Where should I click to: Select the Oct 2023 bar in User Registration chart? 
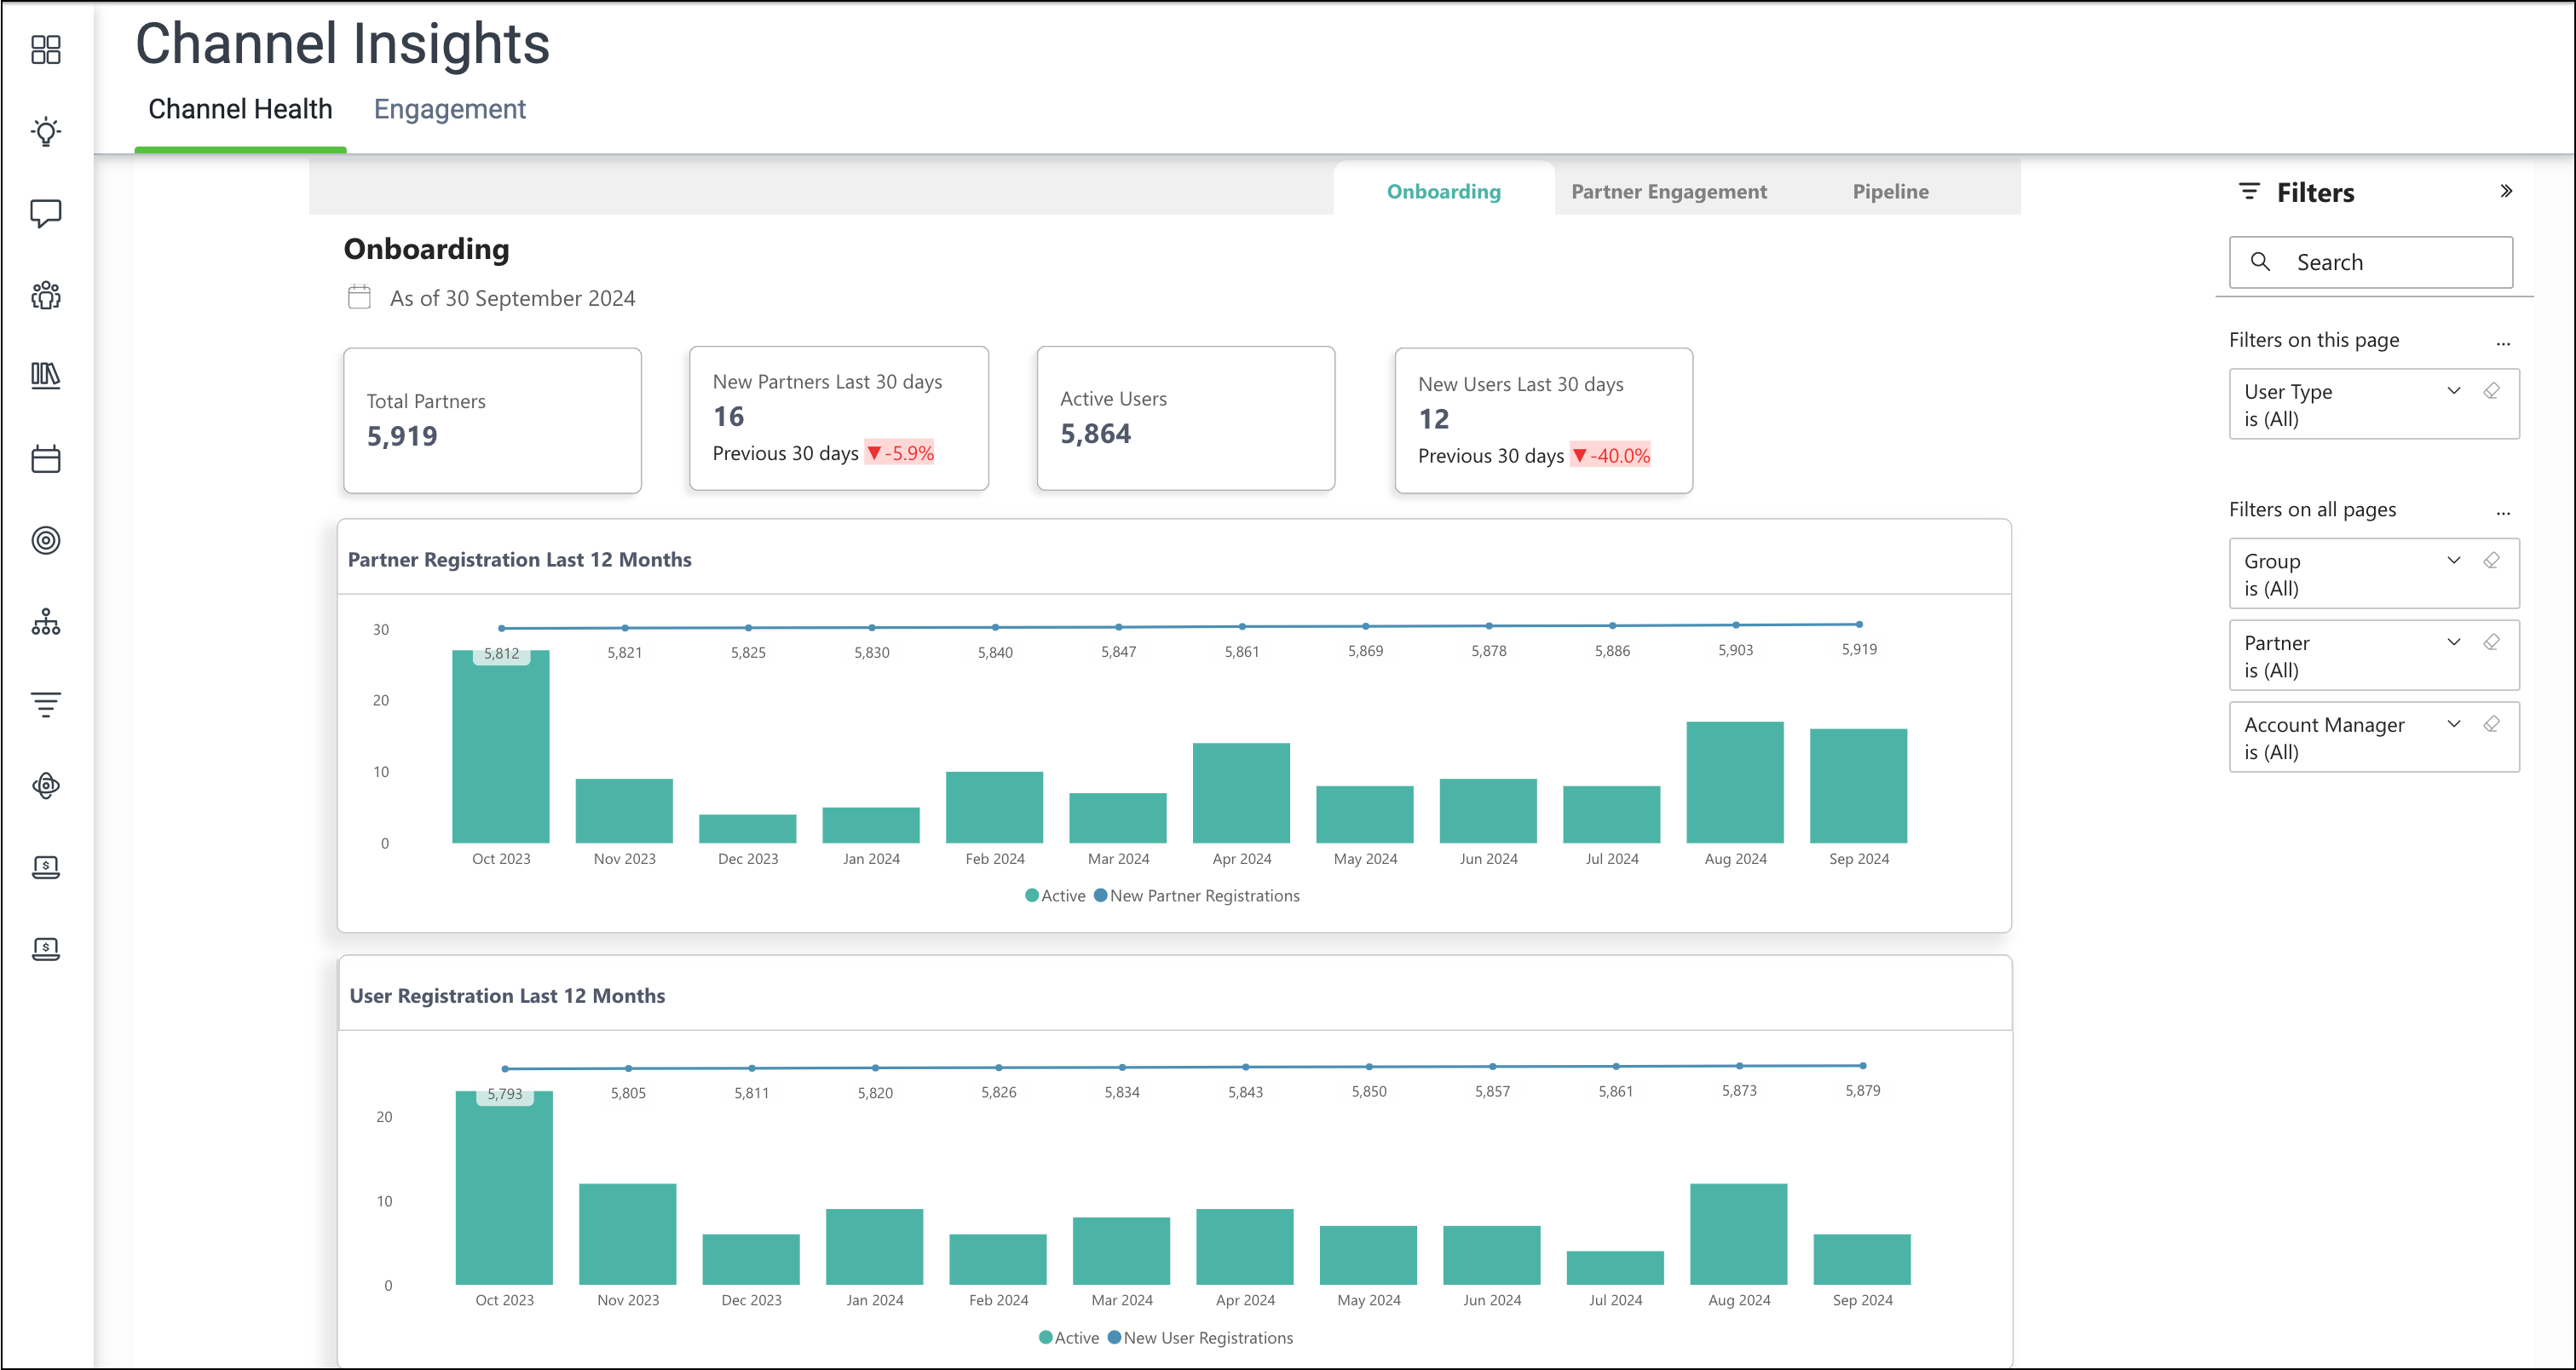tap(504, 1187)
